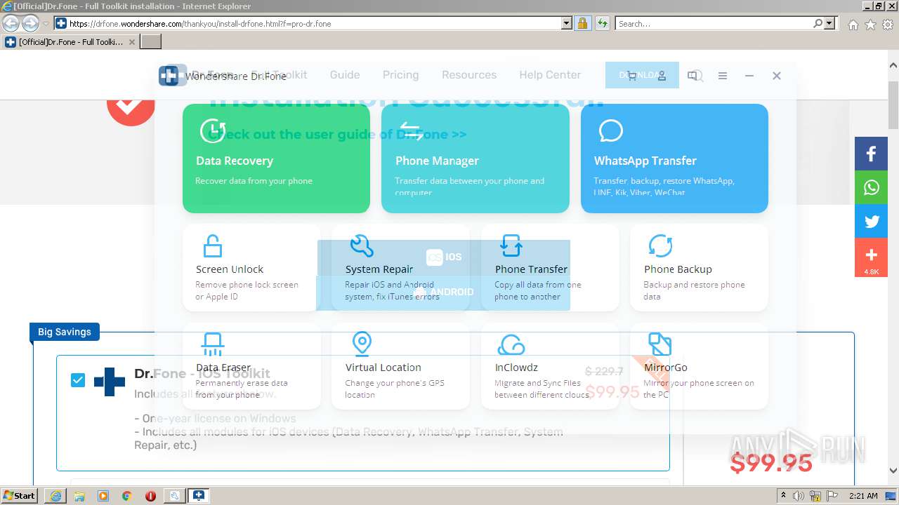
Task: Click the IE Search box
Action: tap(714, 23)
